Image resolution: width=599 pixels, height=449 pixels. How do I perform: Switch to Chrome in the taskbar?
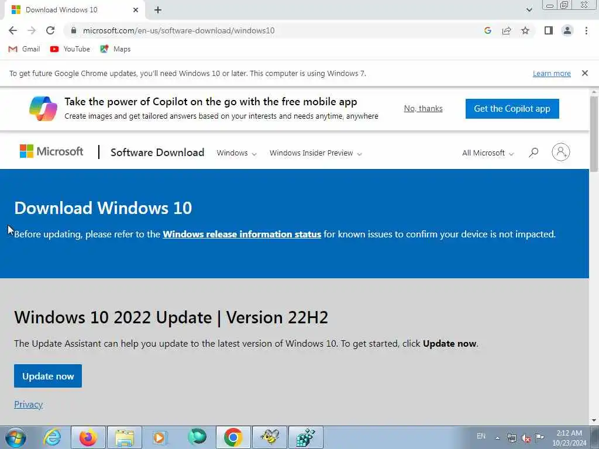(x=233, y=437)
